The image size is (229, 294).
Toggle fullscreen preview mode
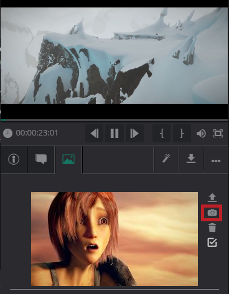point(218,134)
